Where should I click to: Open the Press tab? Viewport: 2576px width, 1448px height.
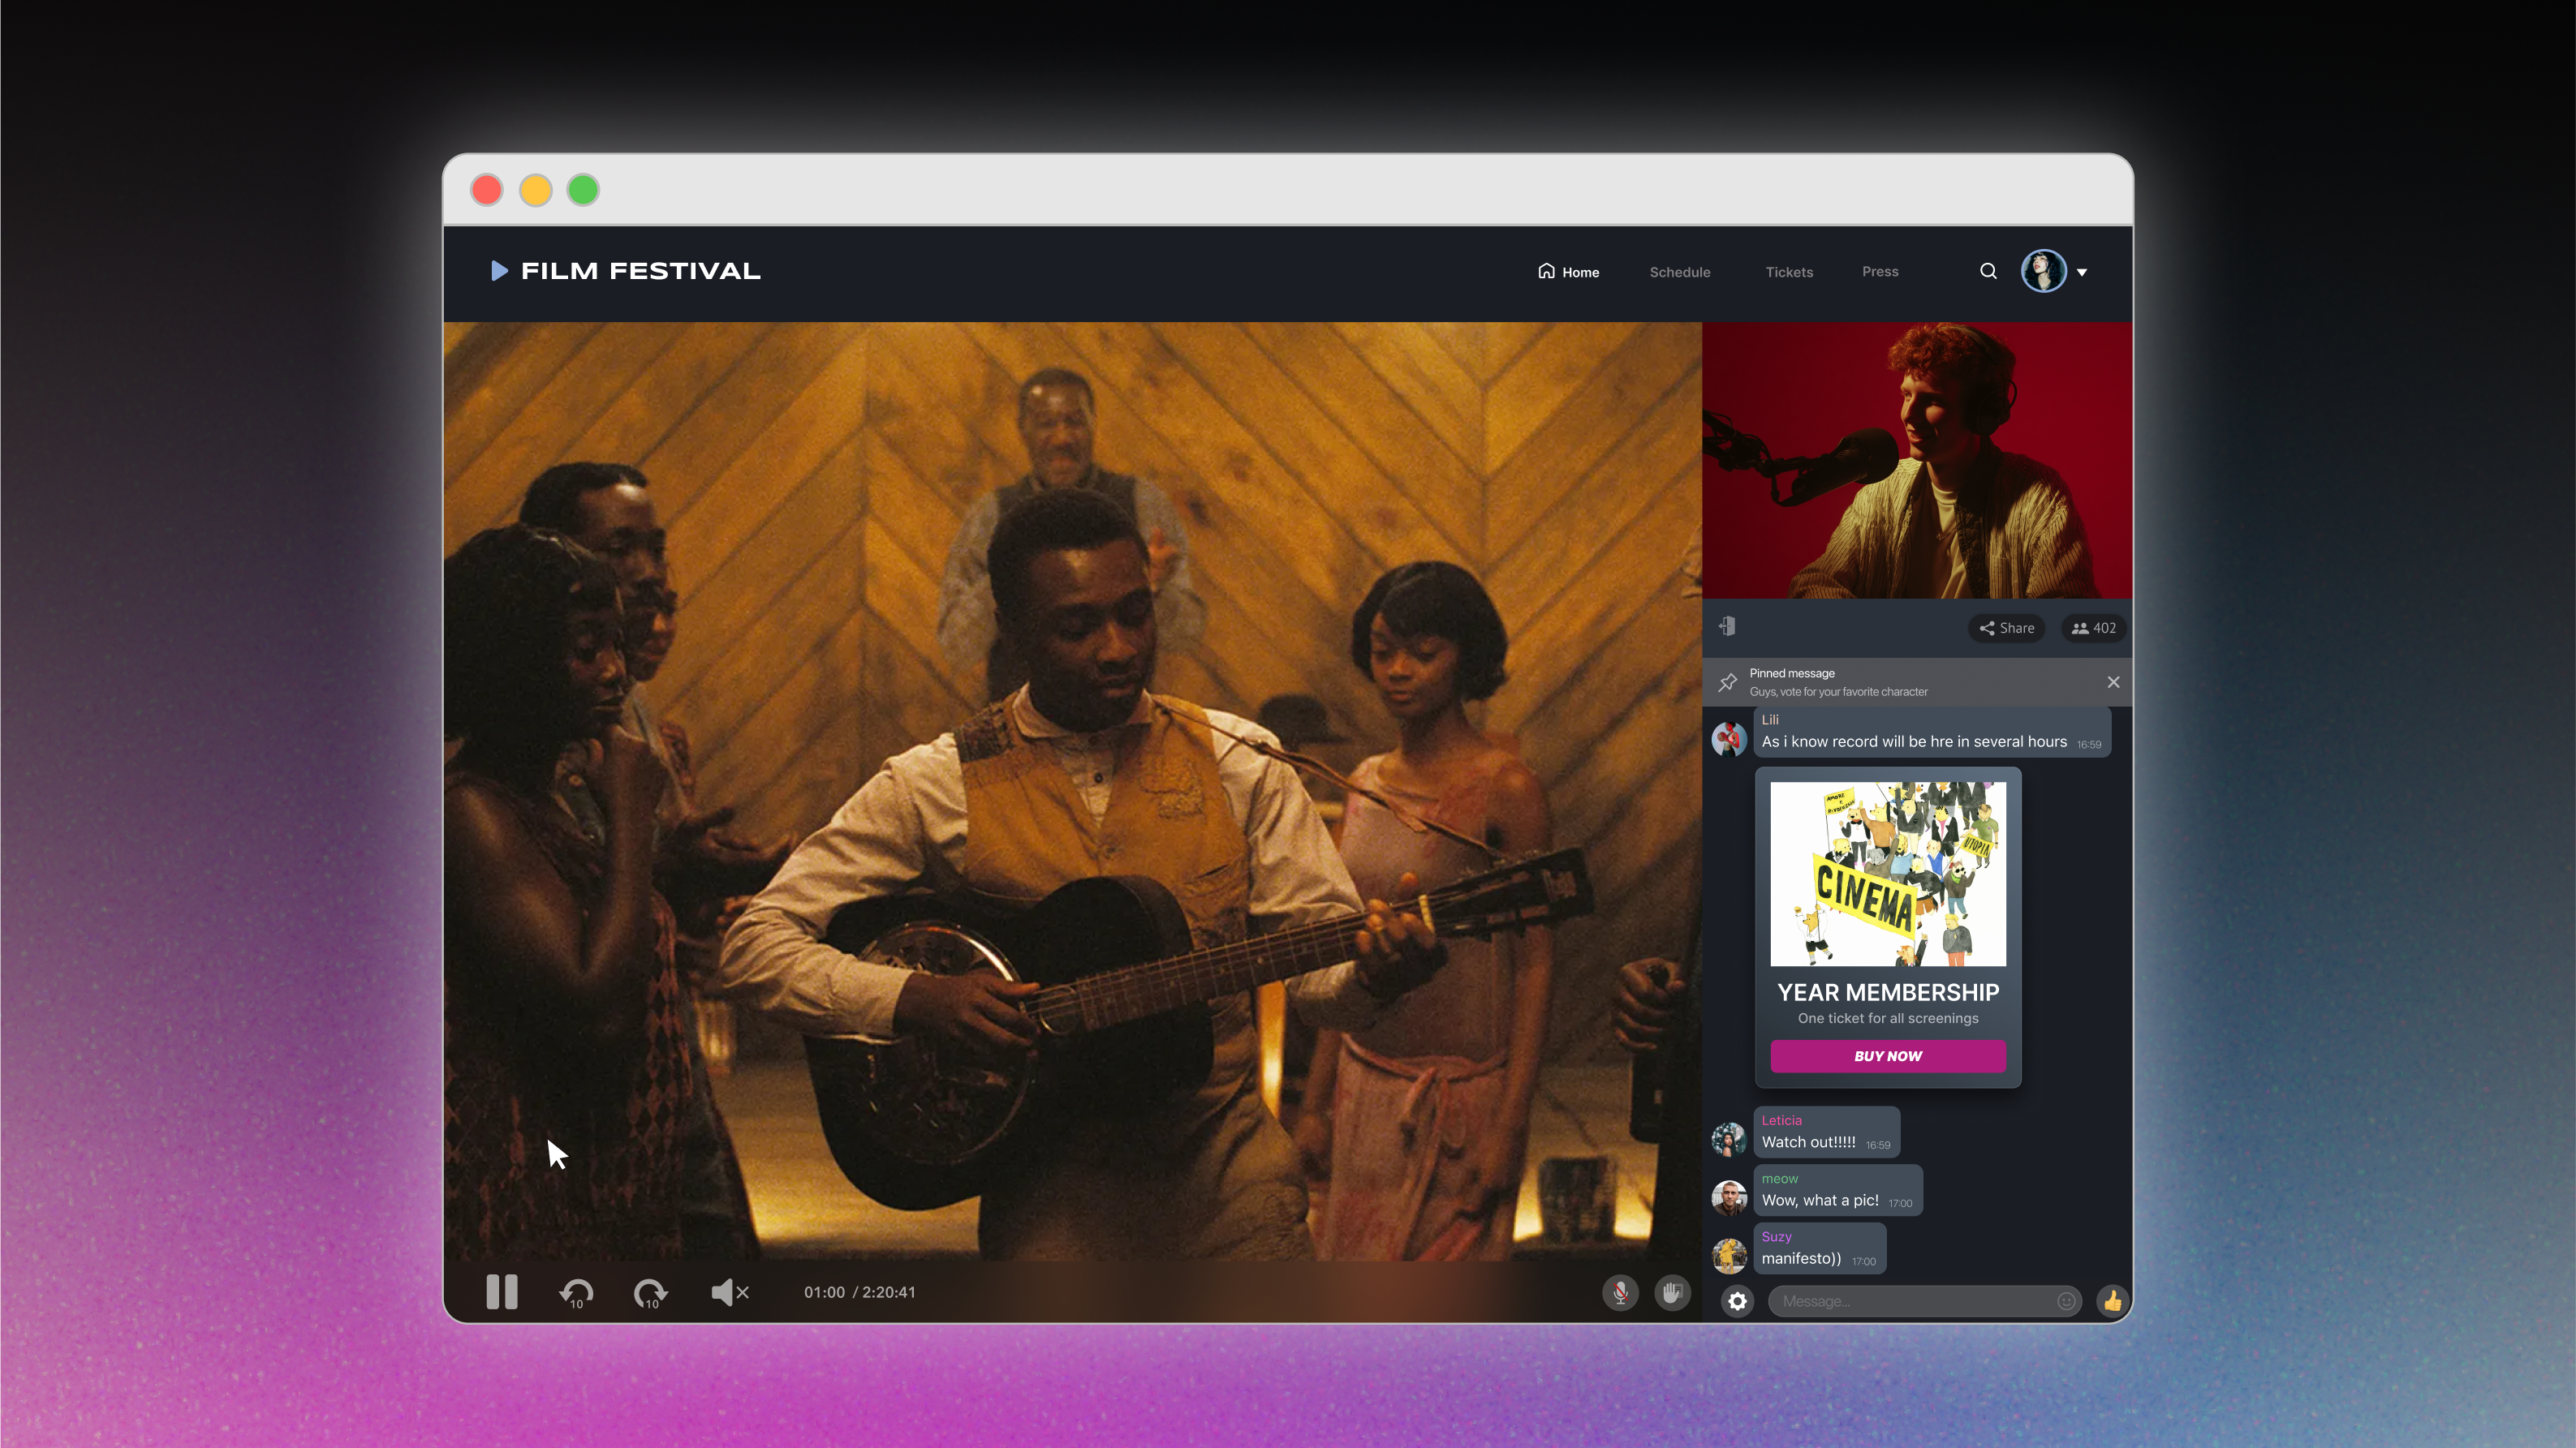point(1880,272)
